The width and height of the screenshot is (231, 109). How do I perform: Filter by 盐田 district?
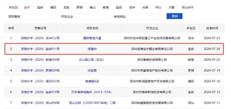click(119, 7)
